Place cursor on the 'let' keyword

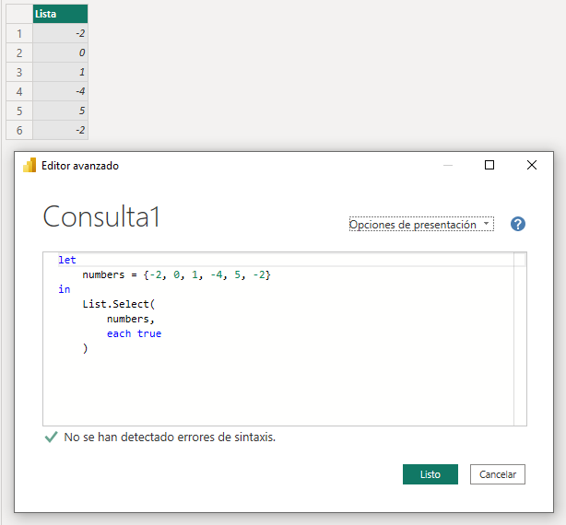coord(66,261)
